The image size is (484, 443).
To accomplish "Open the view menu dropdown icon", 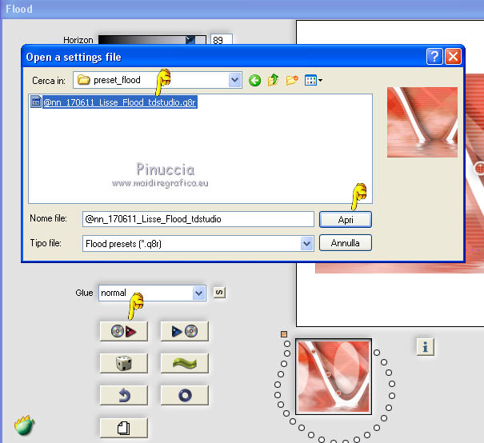I will click(314, 81).
